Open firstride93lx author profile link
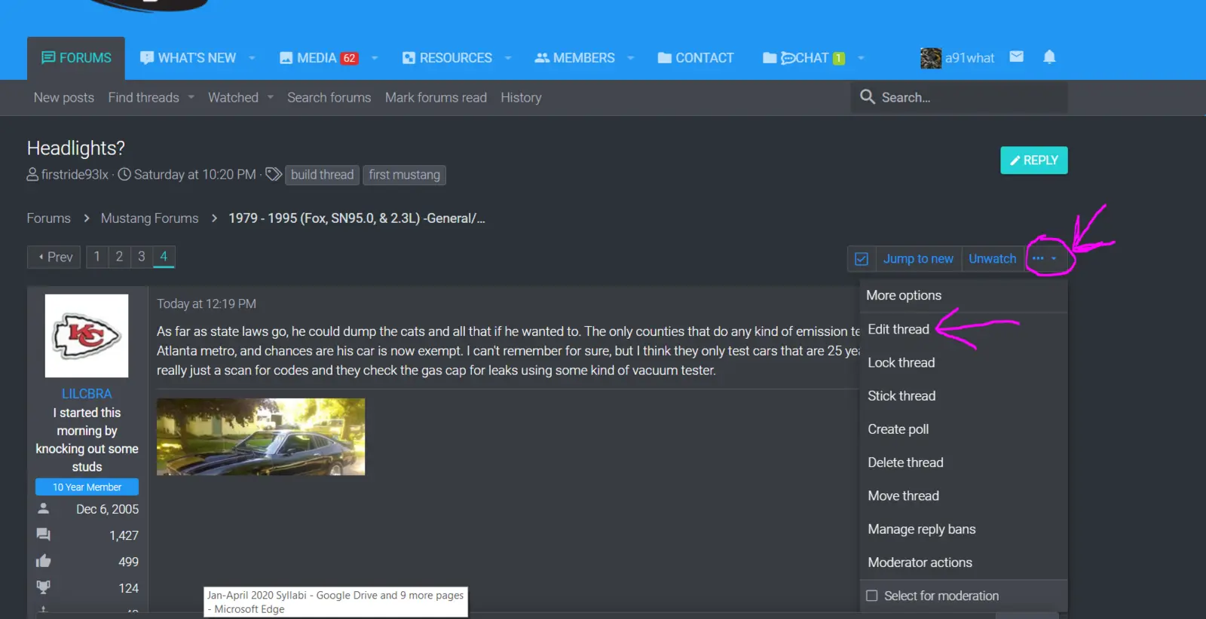1206x619 pixels. point(75,175)
